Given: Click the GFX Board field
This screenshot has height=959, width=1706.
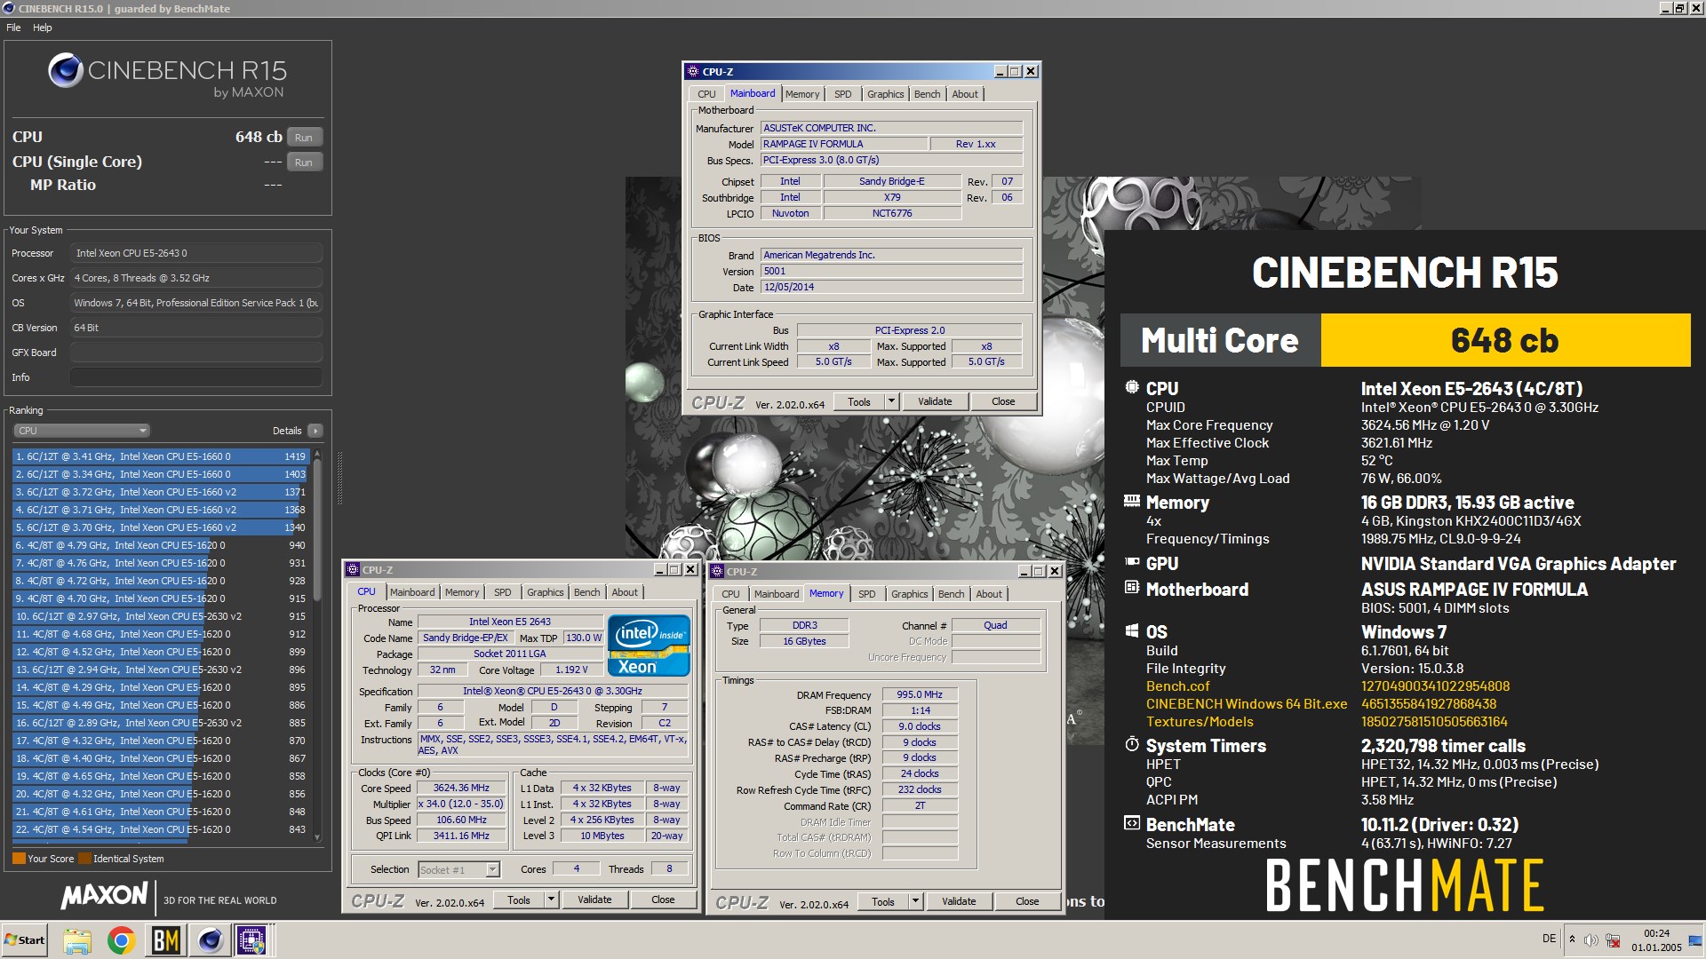Looking at the screenshot, I should (195, 353).
